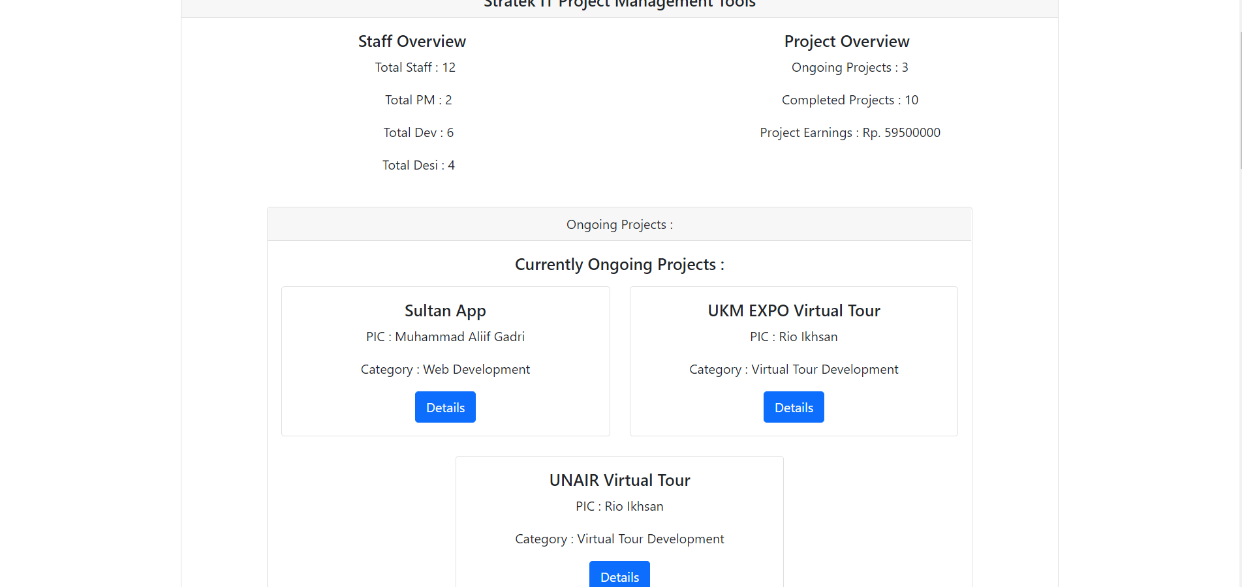Click the Sultan App card title
This screenshot has height=587, width=1242.
(445, 310)
